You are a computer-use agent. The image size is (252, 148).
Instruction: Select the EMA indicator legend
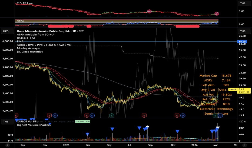tap(20, 41)
